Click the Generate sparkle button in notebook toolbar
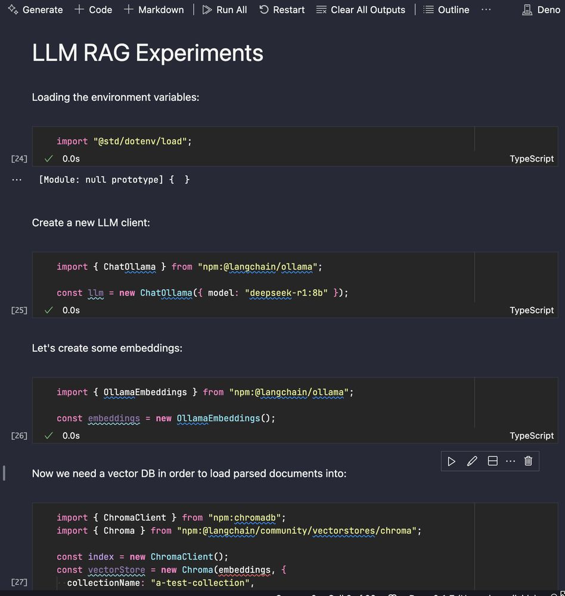The width and height of the screenshot is (565, 596). coord(35,10)
